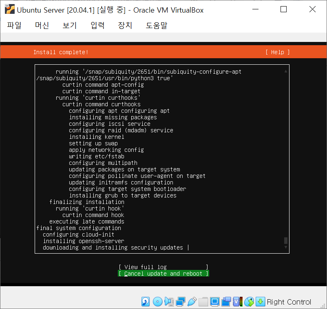Click the 'final system configuration' log line
The image size is (327, 309).
[x=79, y=228]
